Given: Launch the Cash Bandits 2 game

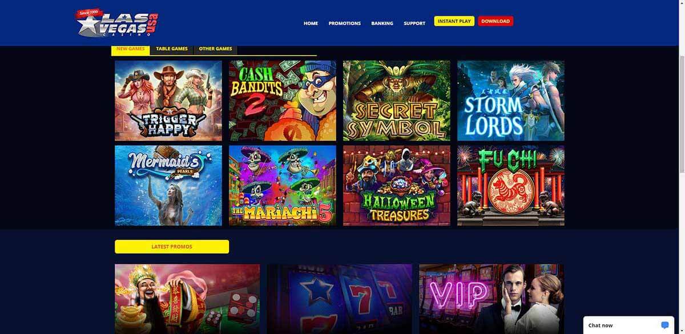Looking at the screenshot, I should tap(283, 101).
